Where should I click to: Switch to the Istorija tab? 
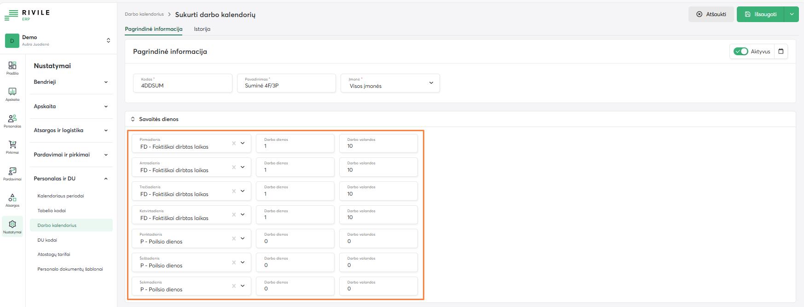point(202,29)
